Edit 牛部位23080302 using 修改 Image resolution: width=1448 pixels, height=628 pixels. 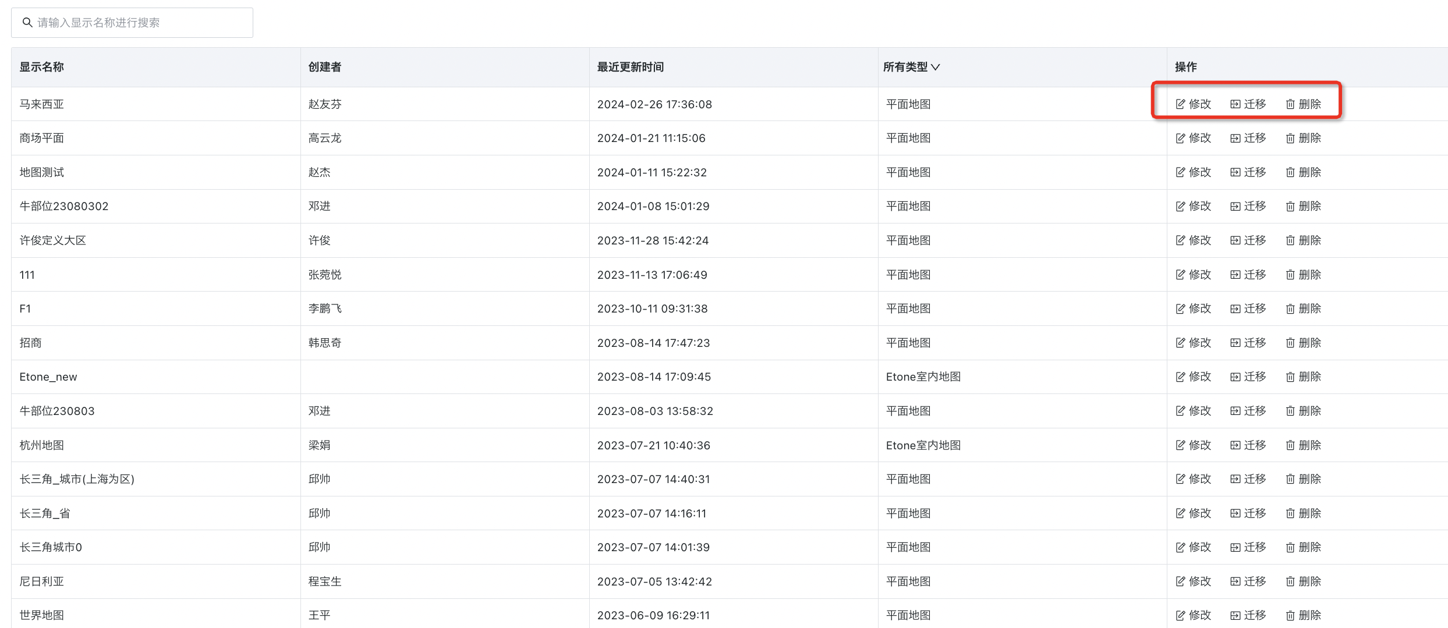(x=1194, y=206)
